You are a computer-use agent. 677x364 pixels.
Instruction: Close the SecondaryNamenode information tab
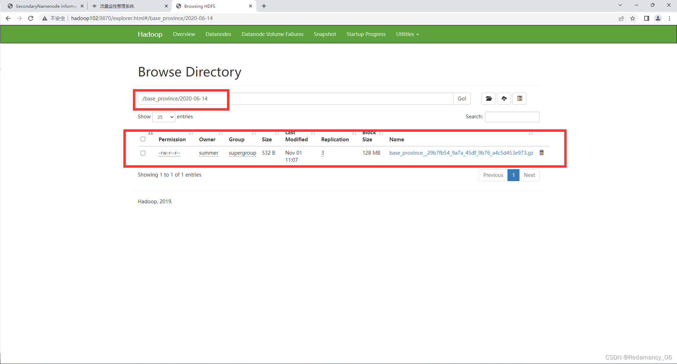(82, 6)
